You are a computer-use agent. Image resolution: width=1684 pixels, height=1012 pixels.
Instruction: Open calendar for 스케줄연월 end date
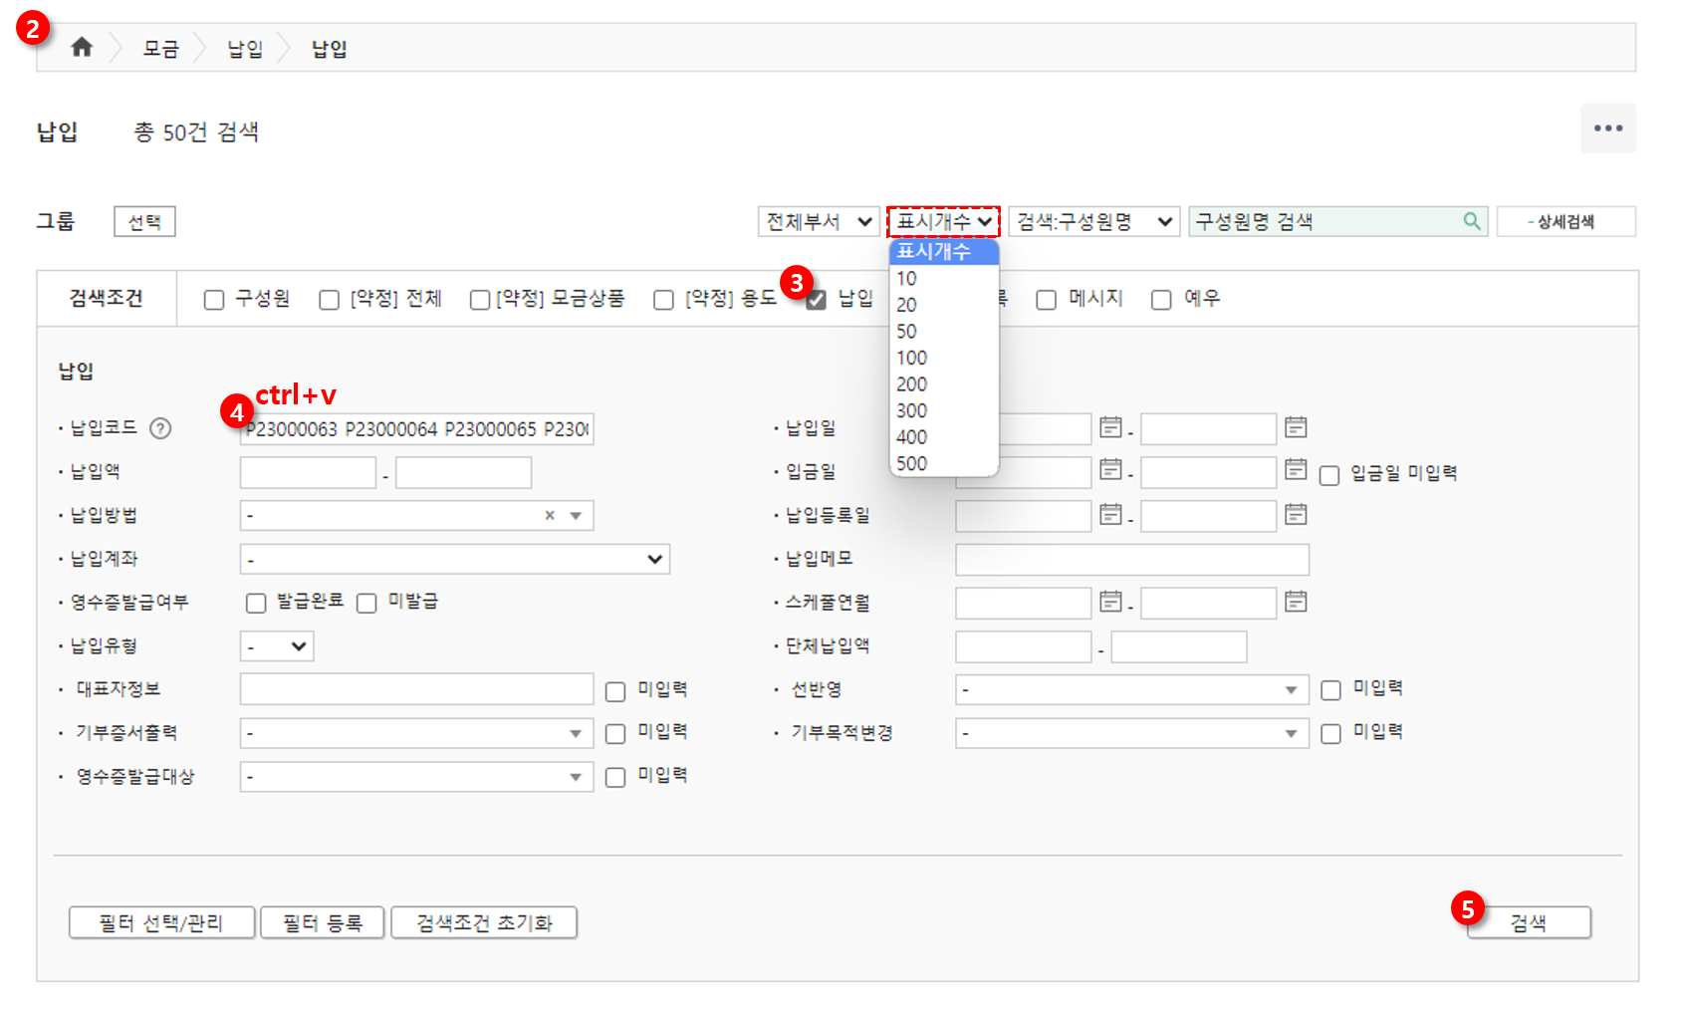pos(1295,602)
